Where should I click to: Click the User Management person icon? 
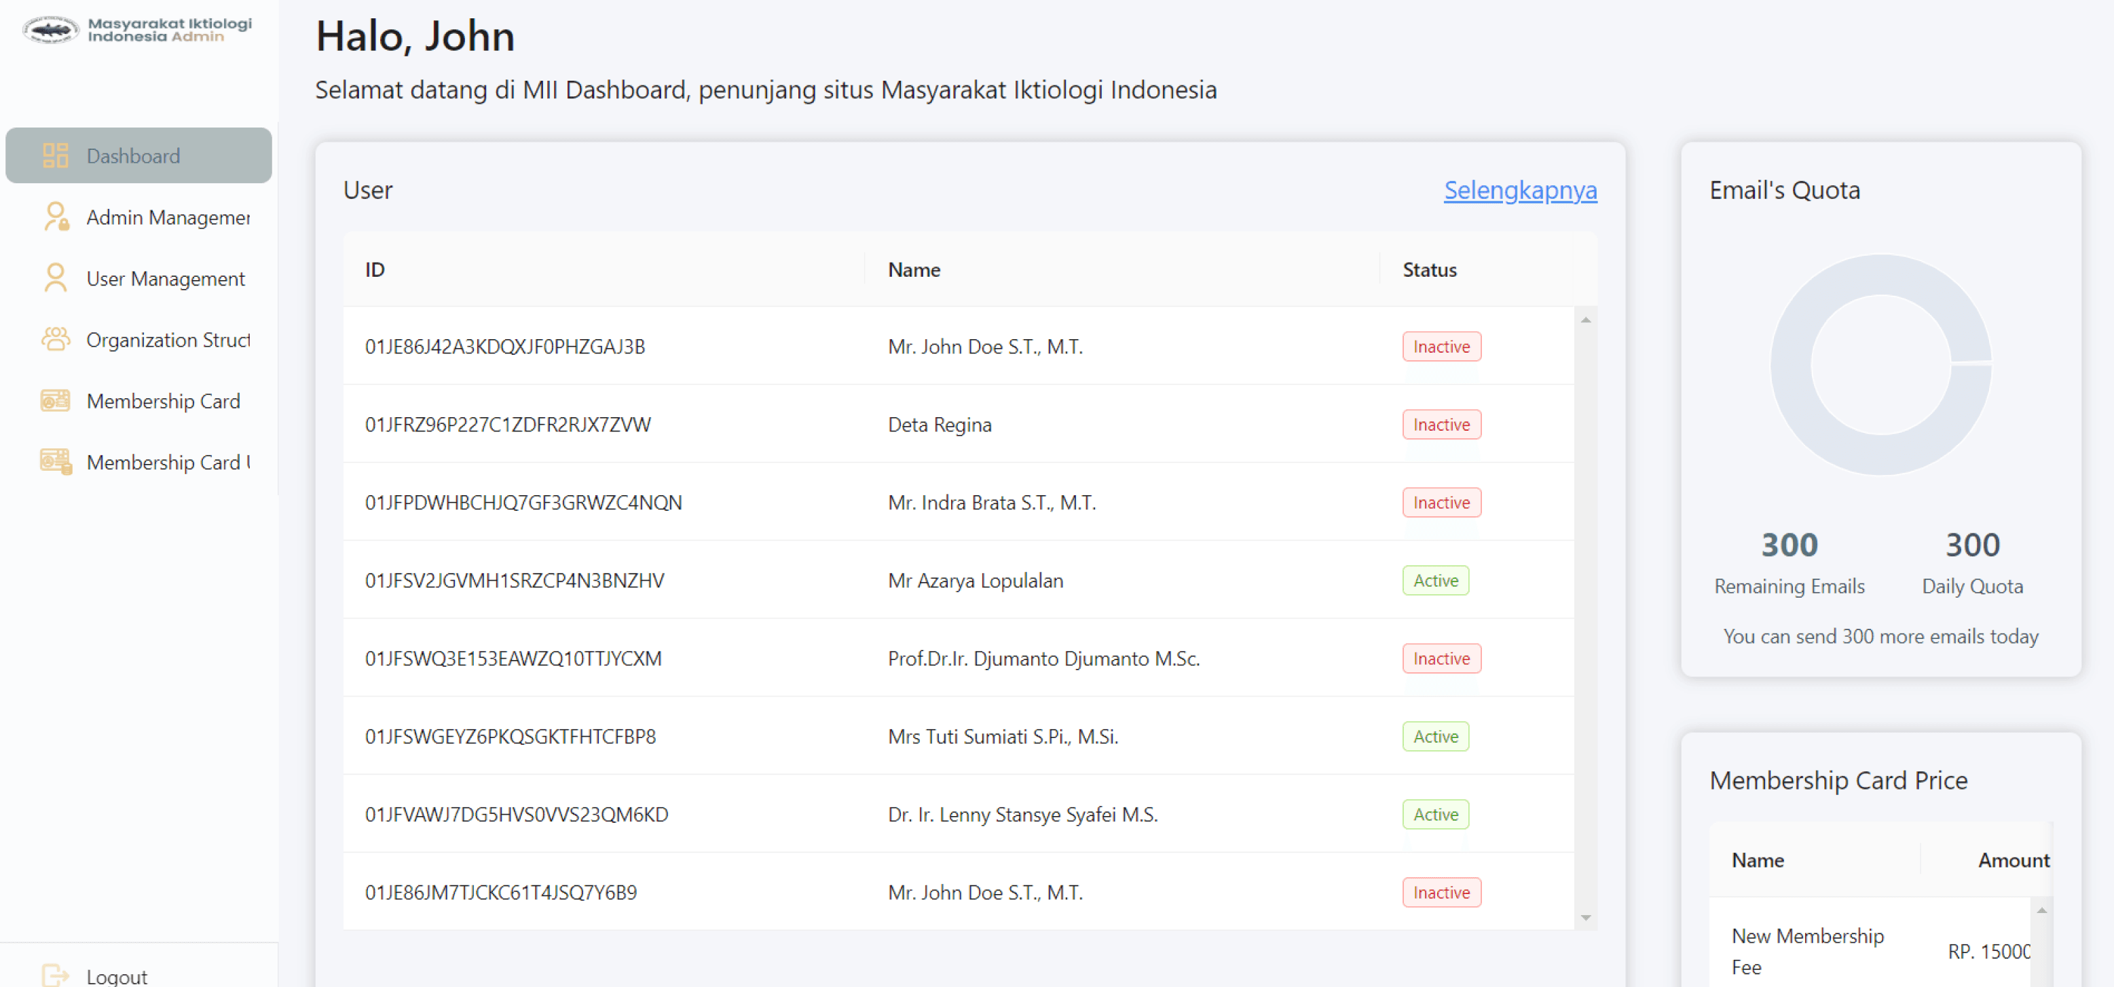(x=55, y=278)
